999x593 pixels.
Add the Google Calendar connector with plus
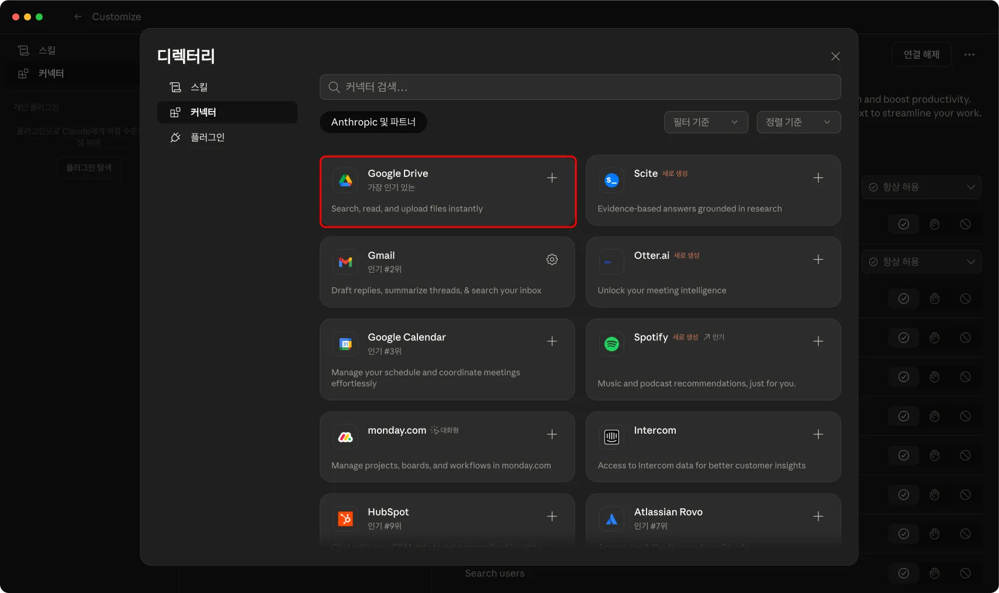click(x=552, y=341)
